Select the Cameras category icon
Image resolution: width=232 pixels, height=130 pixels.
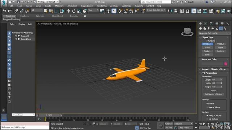(x=213, y=29)
